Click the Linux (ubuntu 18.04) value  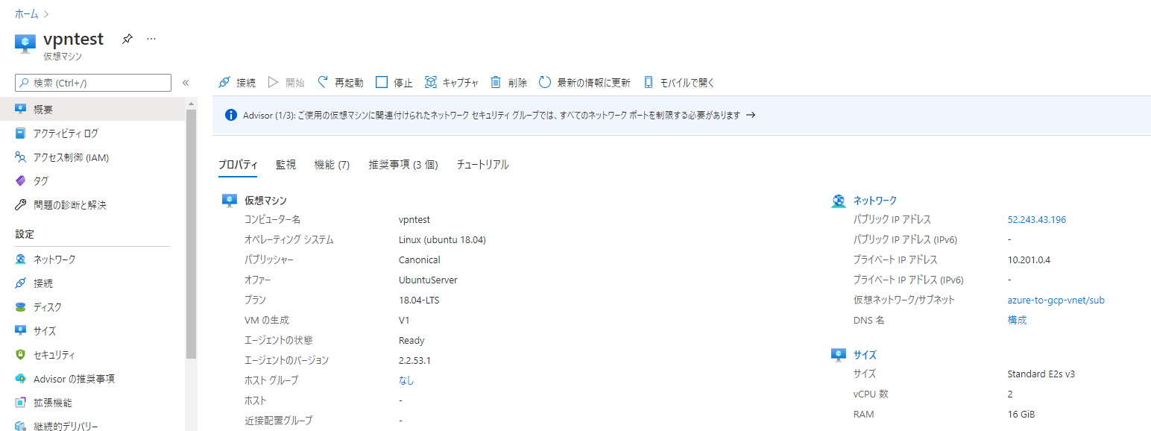(443, 240)
